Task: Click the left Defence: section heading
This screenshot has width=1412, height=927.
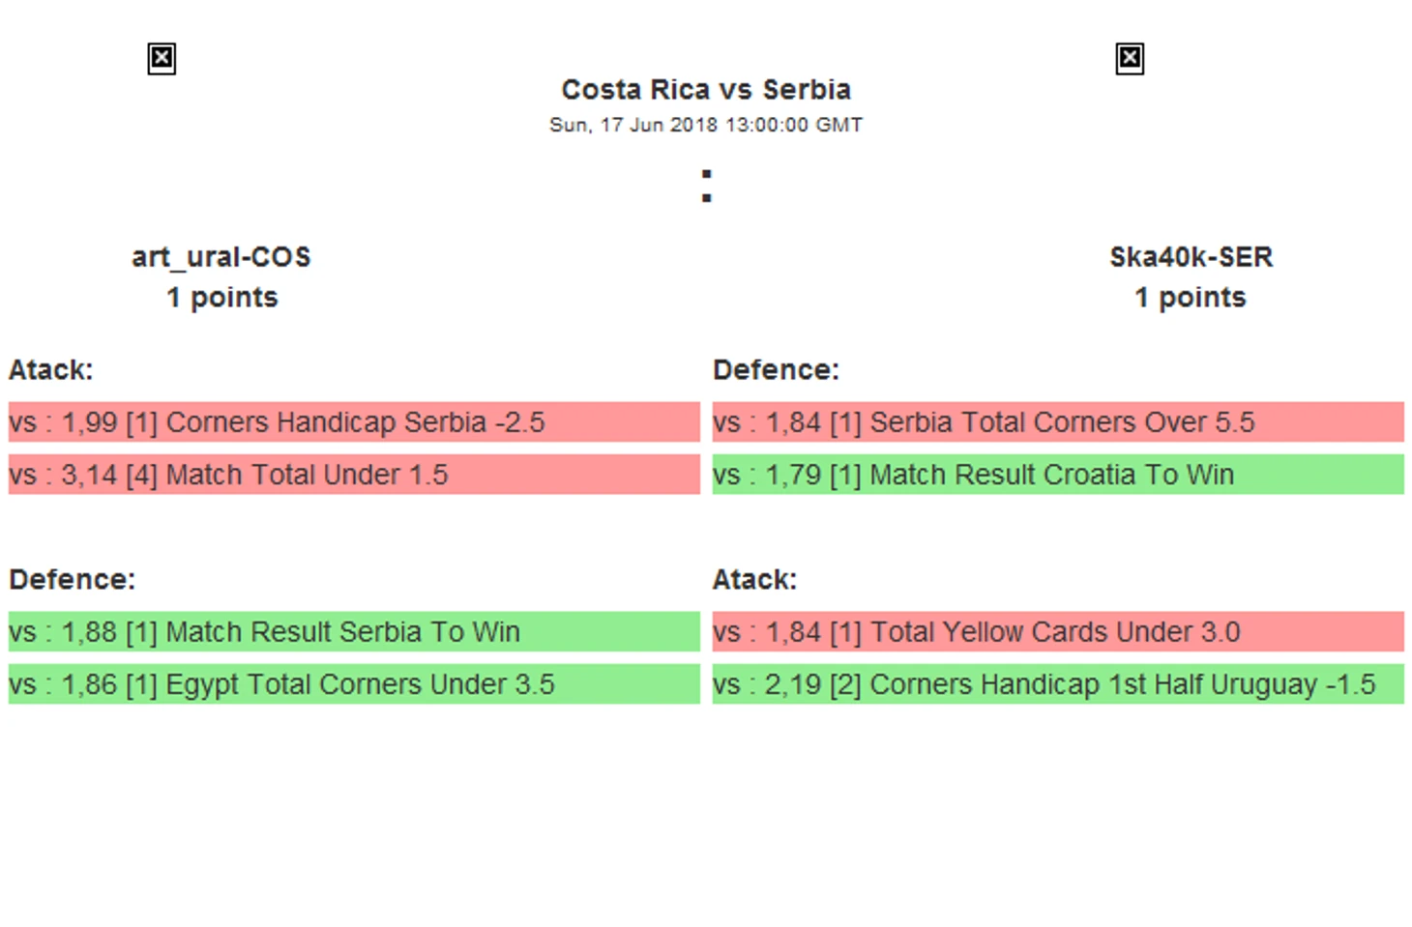Action: pos(73,580)
